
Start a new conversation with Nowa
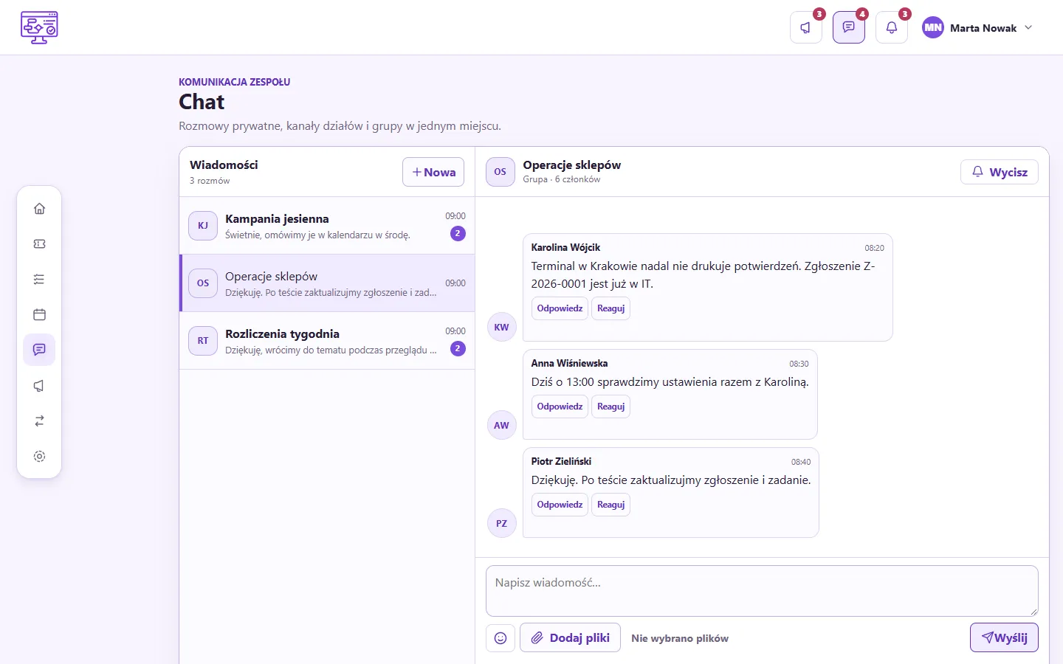tap(433, 172)
